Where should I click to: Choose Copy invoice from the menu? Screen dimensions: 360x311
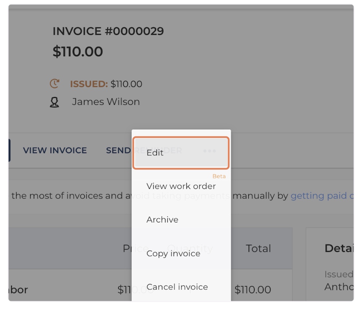tap(173, 254)
